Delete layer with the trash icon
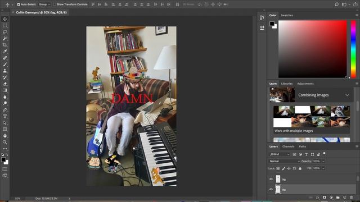Screen dimensions: 360x202 coord(351,198)
